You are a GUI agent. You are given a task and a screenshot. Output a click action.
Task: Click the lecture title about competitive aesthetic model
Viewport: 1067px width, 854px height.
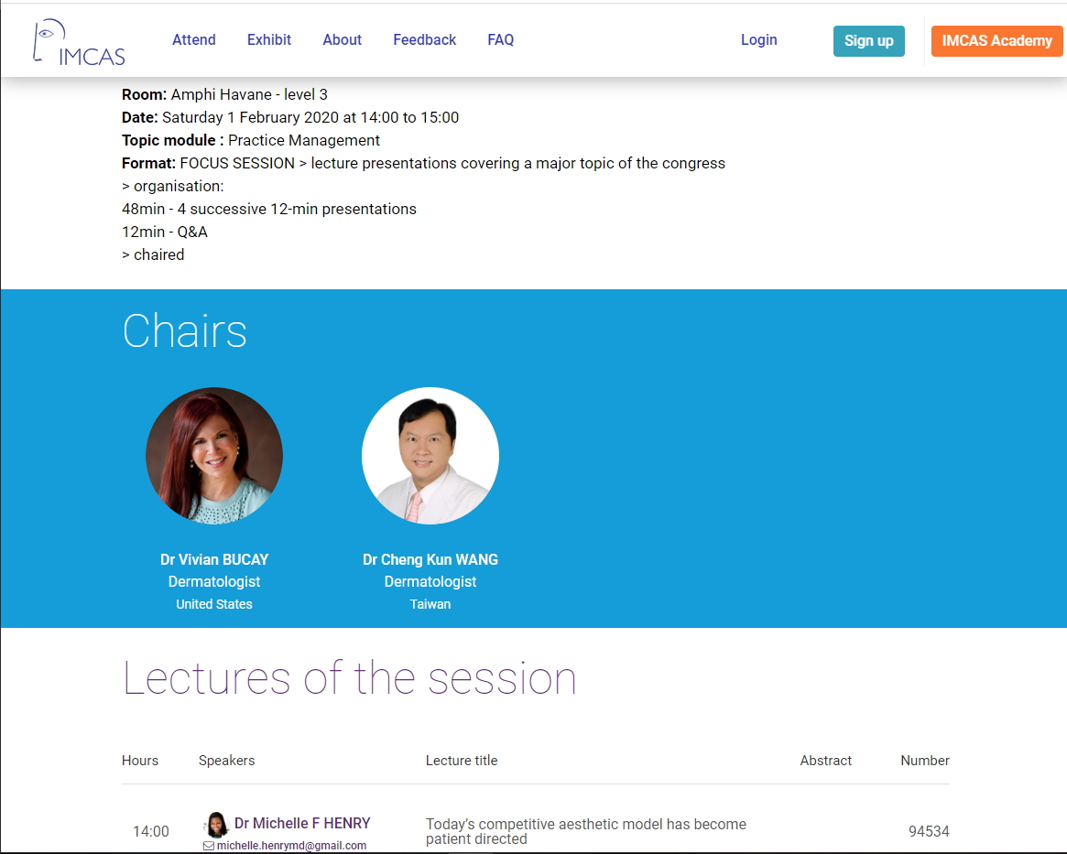point(586,831)
